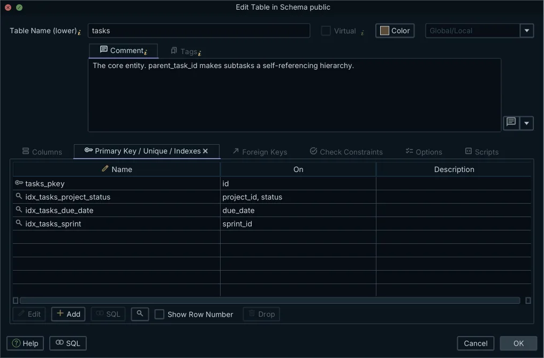544x358 pixels.
Task: Open the Global/Local dropdown arrow
Action: pos(527,31)
